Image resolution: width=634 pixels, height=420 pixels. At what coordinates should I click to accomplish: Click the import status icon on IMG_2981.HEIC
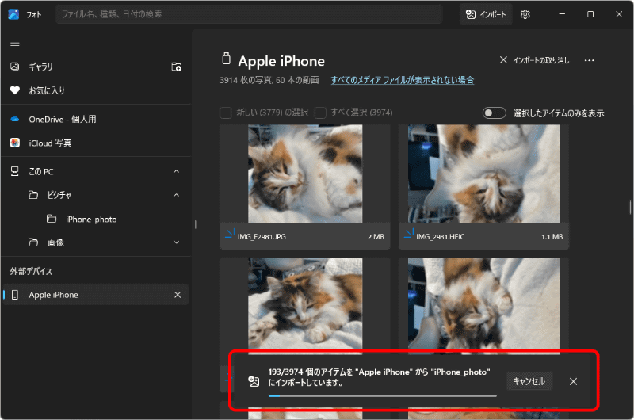point(409,234)
